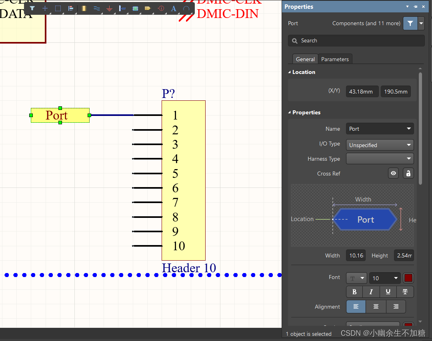
Task: Toggle underline font style
Action: tap(388, 292)
